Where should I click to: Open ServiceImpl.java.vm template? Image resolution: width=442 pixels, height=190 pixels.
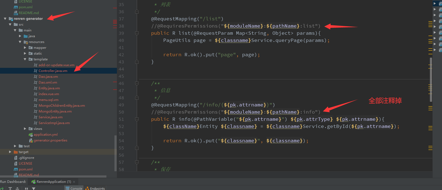pyautogui.click(x=54, y=123)
